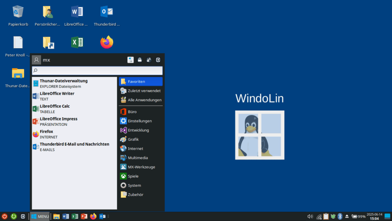Launch LibreOffice Calc from favorites list
This screenshot has width=392, height=221.
pos(74,109)
